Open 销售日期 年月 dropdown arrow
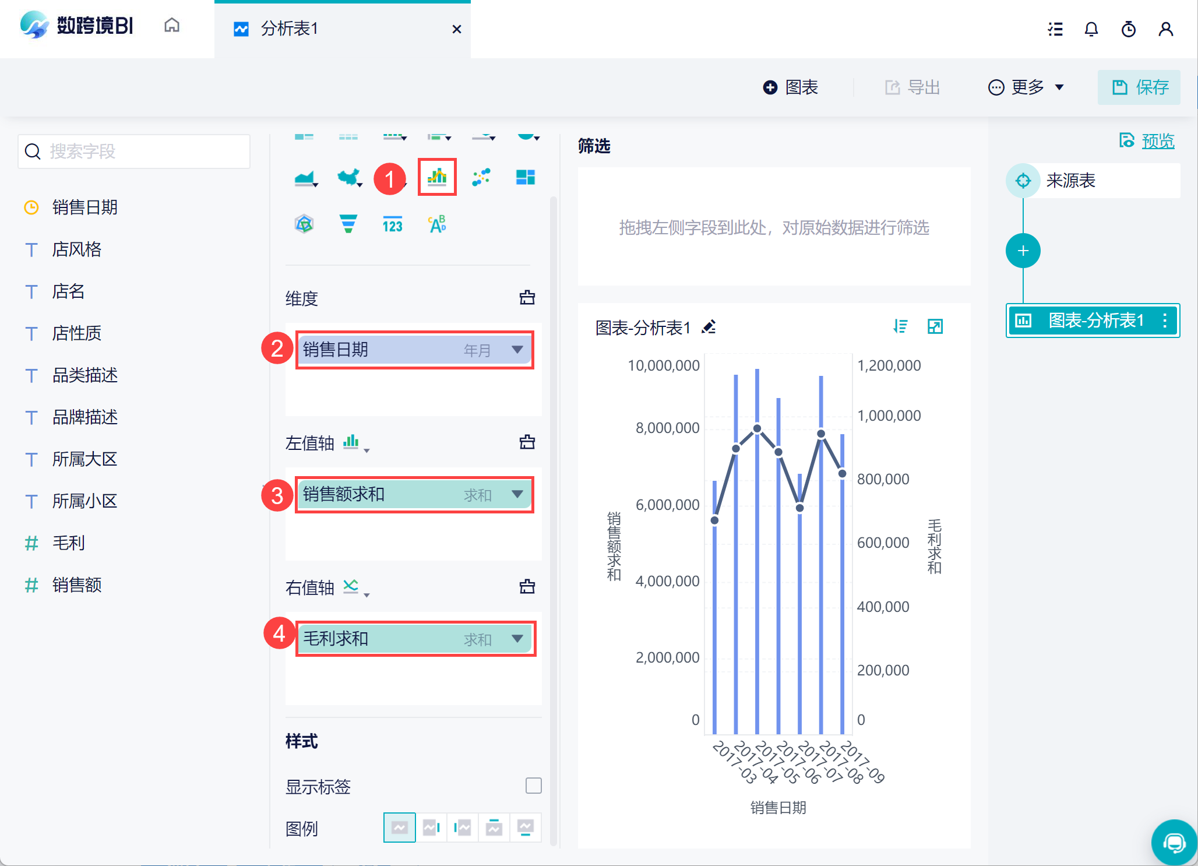The image size is (1198, 866). click(x=517, y=350)
